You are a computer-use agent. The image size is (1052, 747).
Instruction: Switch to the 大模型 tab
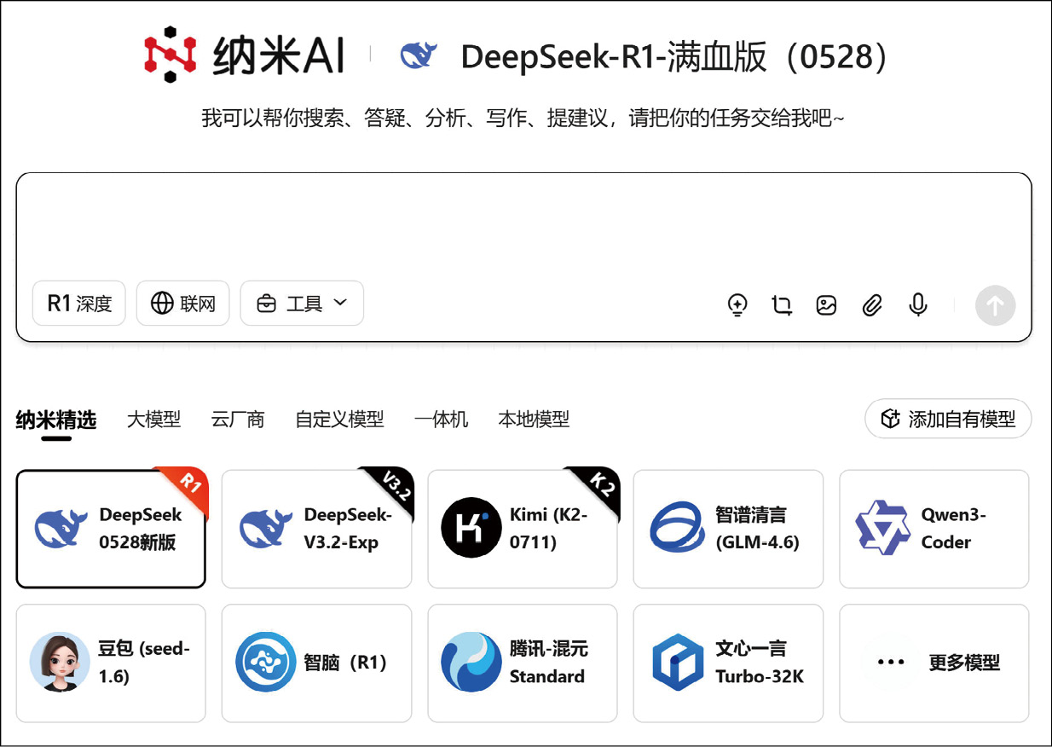tap(153, 420)
